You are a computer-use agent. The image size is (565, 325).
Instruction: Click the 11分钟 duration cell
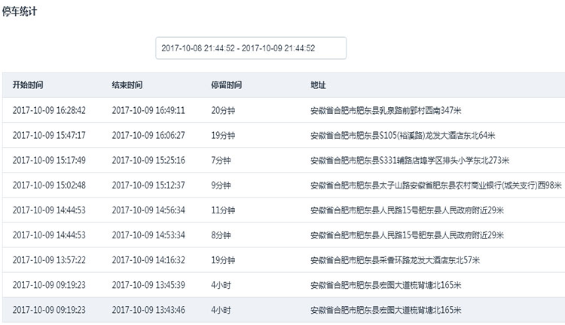pyautogui.click(x=223, y=210)
